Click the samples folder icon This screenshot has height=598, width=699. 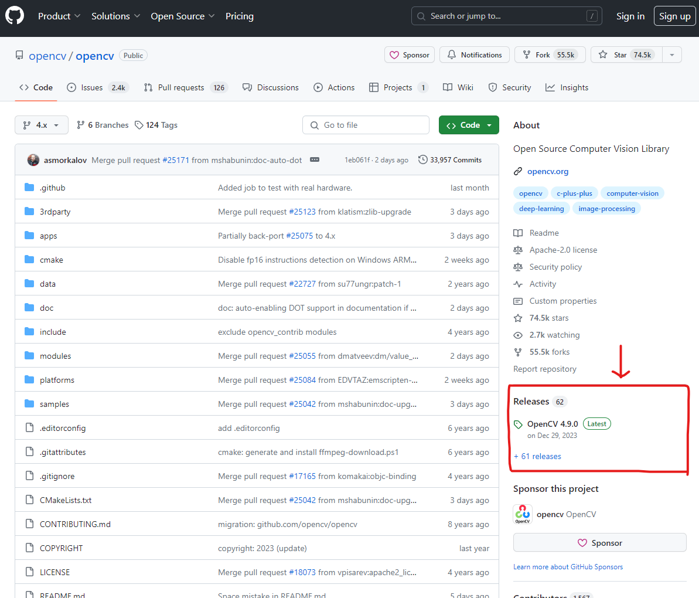point(29,403)
